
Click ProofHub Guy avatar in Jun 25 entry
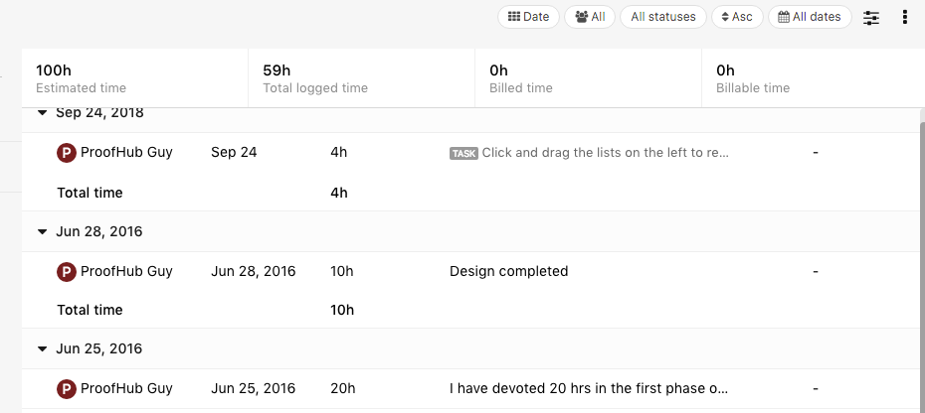pyautogui.click(x=67, y=389)
